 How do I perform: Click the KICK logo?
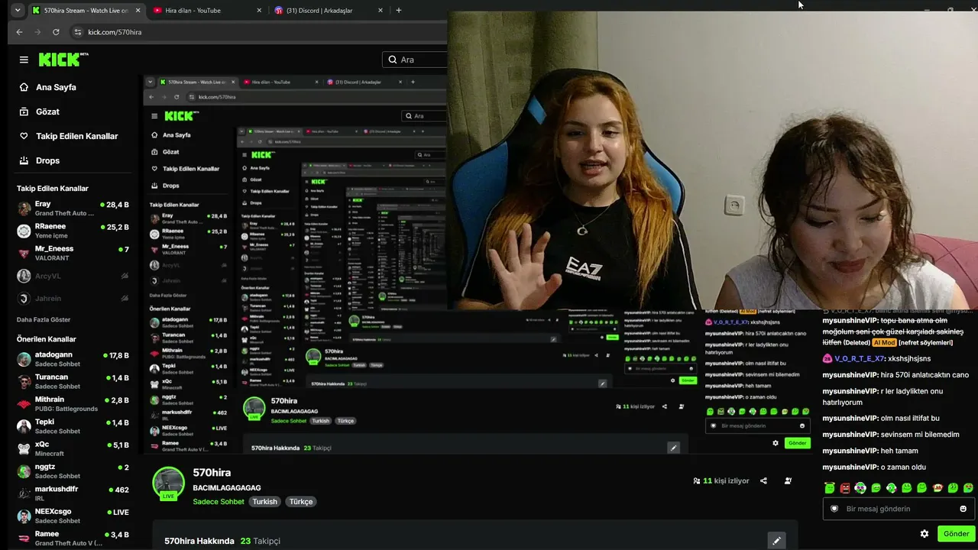pos(63,60)
